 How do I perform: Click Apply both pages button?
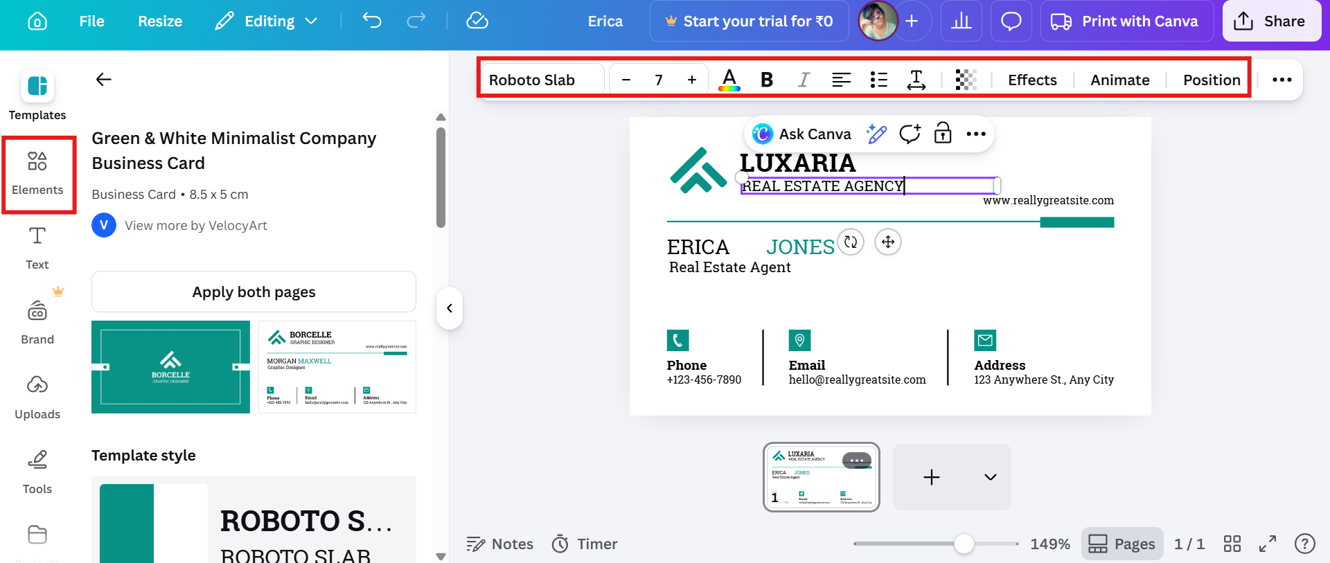click(x=254, y=292)
